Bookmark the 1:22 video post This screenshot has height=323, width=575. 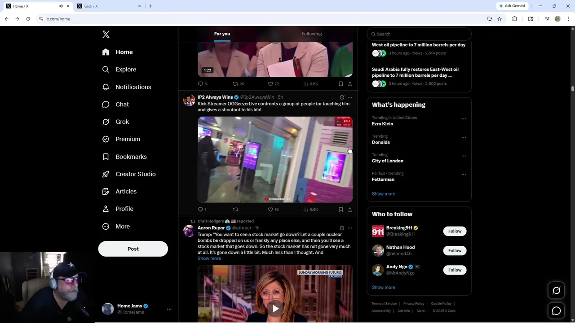[341, 84]
